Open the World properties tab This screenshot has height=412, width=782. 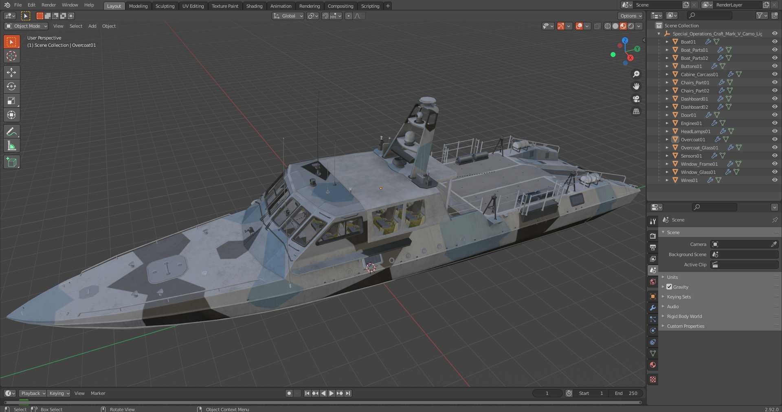click(x=653, y=282)
